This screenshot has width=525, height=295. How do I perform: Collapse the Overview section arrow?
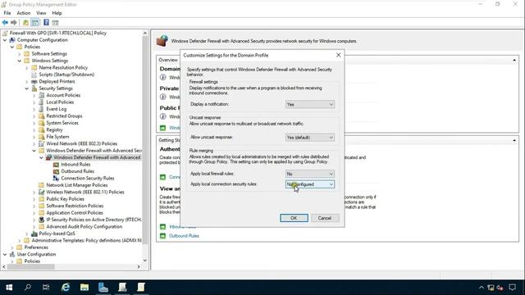[514, 60]
